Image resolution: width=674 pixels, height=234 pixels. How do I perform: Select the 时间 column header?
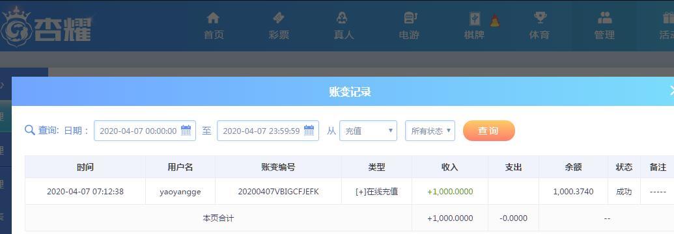point(85,167)
